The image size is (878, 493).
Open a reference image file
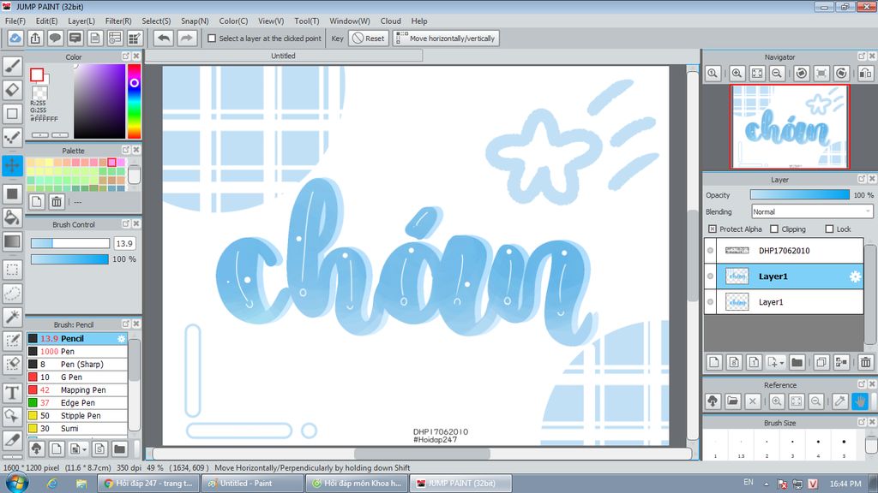732,401
